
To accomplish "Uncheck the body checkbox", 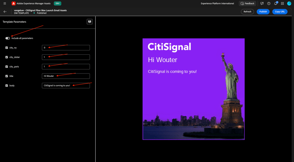I will click(x=7, y=85).
